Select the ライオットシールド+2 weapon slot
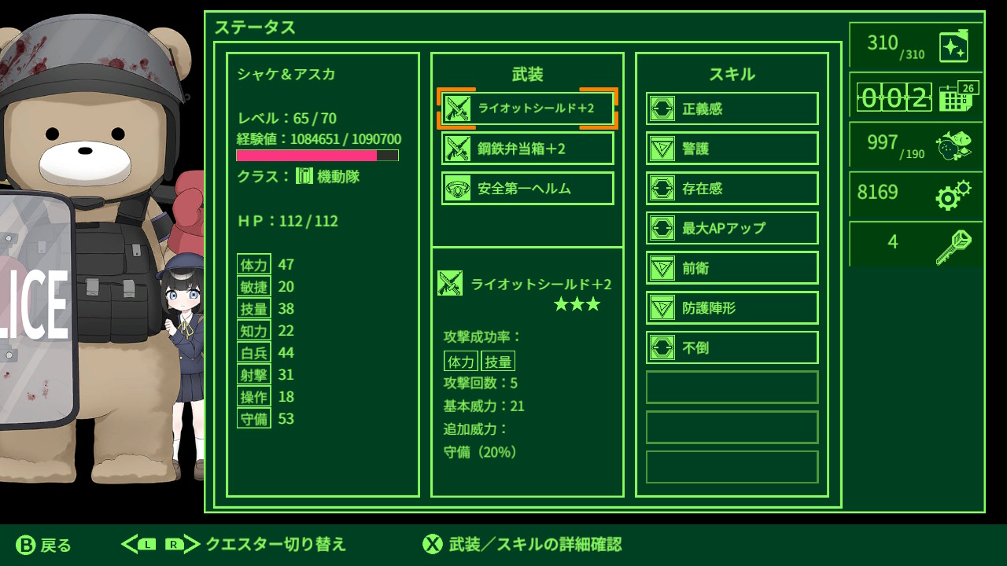The width and height of the screenshot is (1007, 566). [528, 108]
